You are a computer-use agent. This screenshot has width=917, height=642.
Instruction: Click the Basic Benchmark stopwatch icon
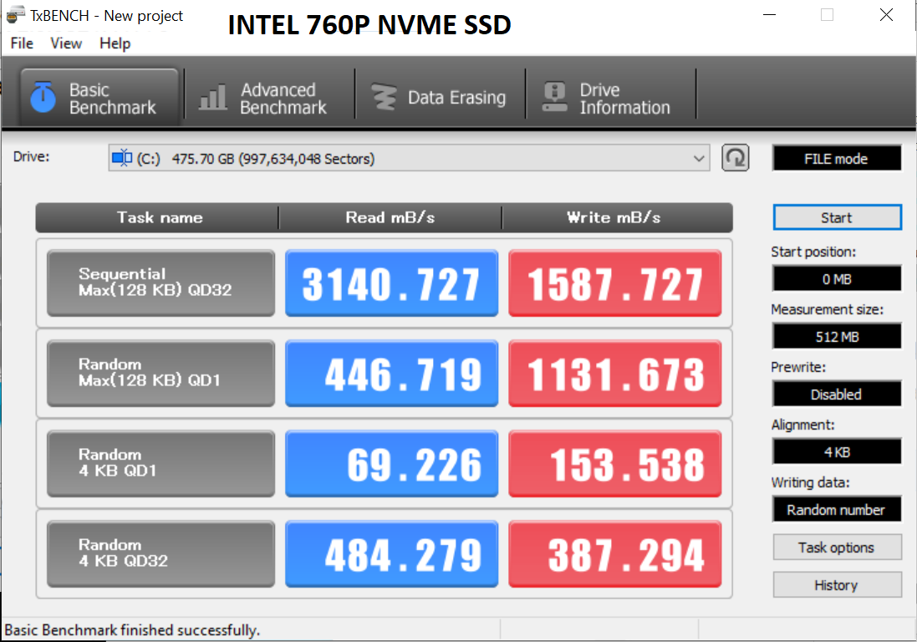[x=43, y=98]
